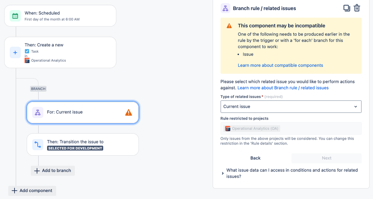This screenshot has width=373, height=199.
Task: Click the scheduled trigger calendar icon
Action: (x=15, y=16)
